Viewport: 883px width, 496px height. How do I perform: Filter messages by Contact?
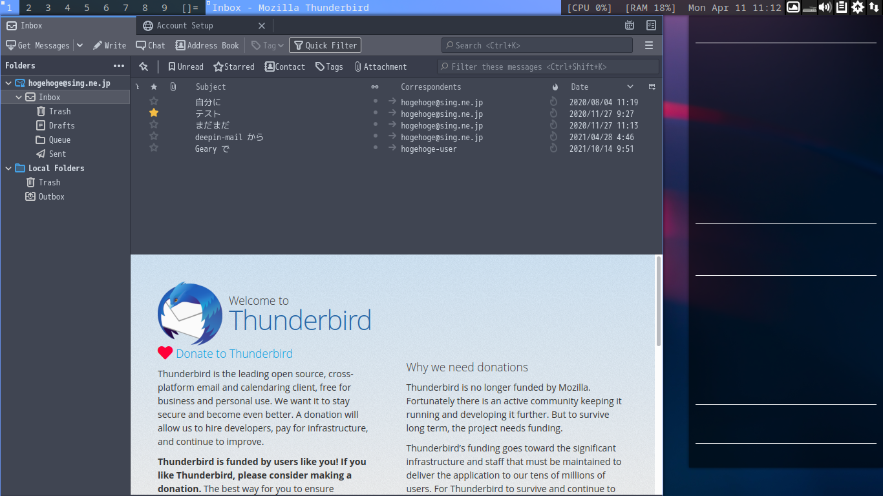285,67
